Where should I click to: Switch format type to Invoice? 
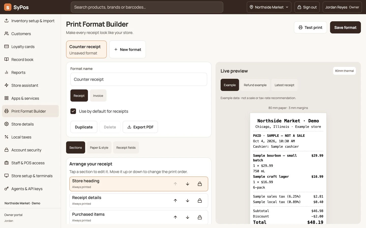pos(98,96)
